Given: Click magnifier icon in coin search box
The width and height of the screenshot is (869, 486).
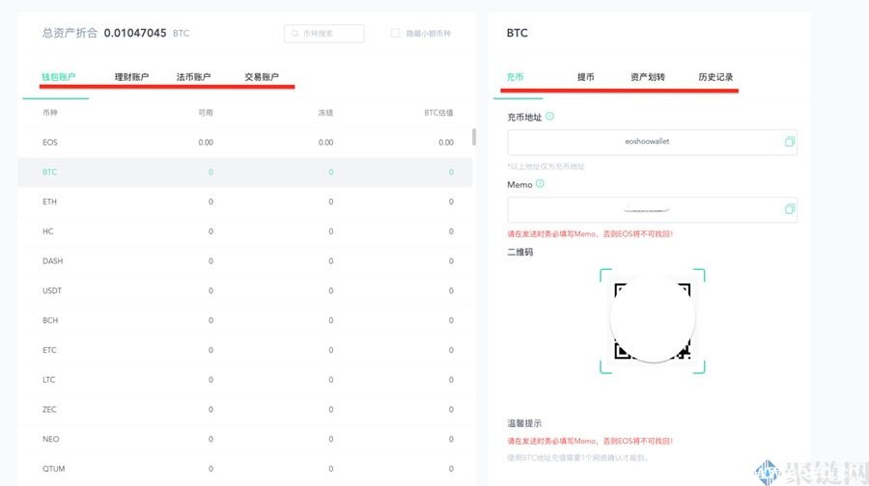Looking at the screenshot, I should tap(294, 34).
